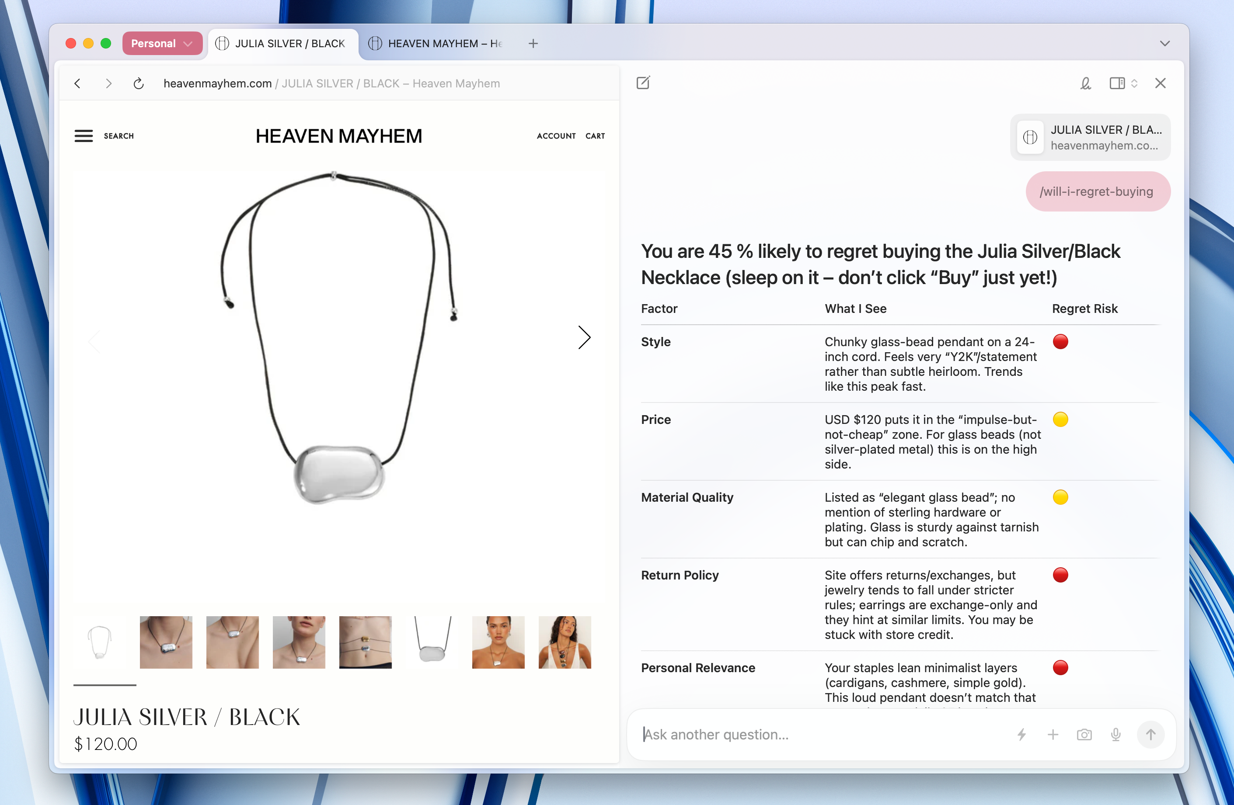The image size is (1234, 805).
Task: Click the camera screenshot icon
Action: click(x=1084, y=735)
